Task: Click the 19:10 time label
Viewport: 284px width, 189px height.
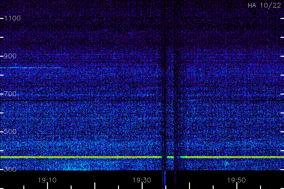Action: coord(47,180)
